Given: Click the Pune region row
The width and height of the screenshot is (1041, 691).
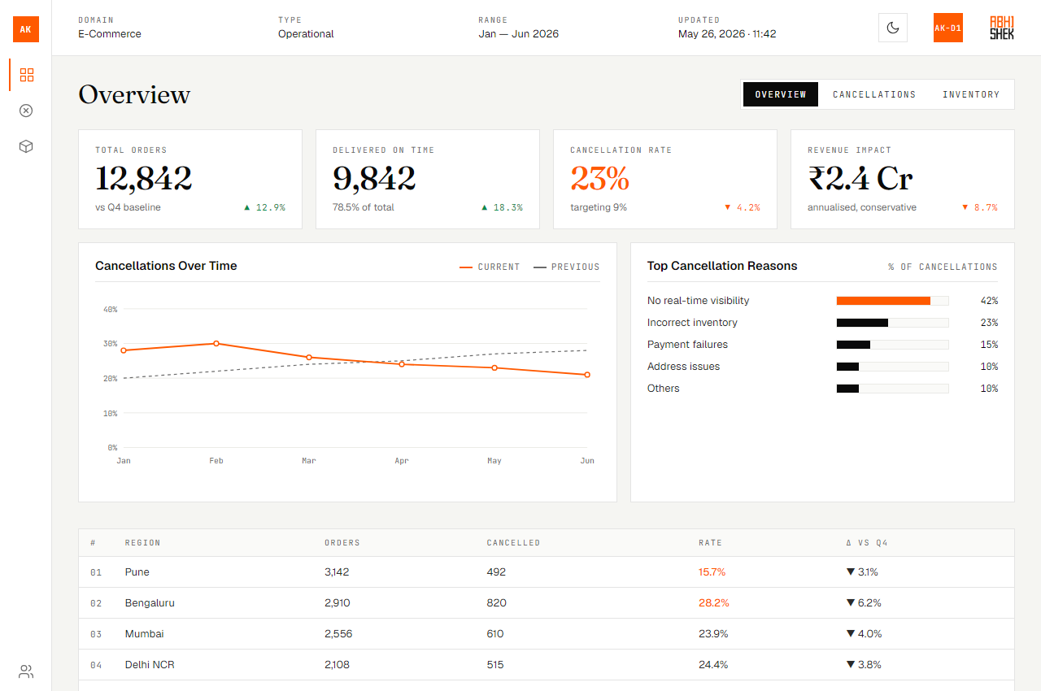Looking at the screenshot, I should [547, 572].
